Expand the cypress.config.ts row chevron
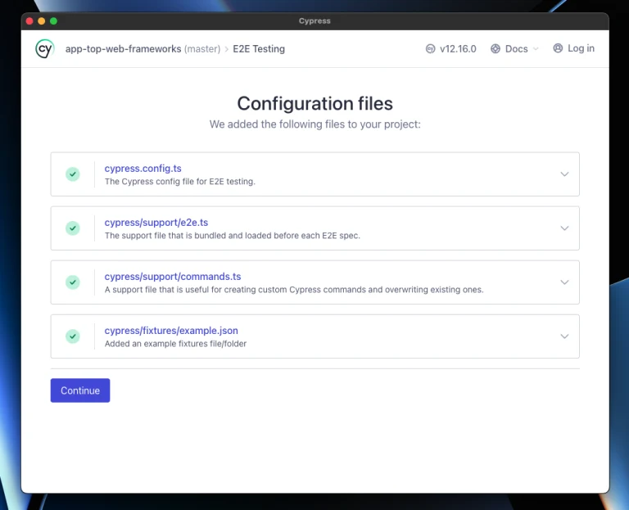Viewport: 629px width, 510px height. pyautogui.click(x=564, y=174)
